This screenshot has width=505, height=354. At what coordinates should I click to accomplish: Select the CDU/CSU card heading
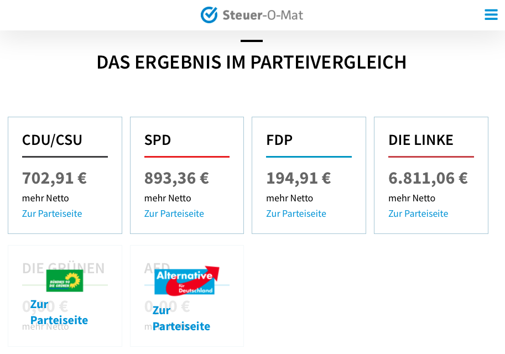pos(52,140)
